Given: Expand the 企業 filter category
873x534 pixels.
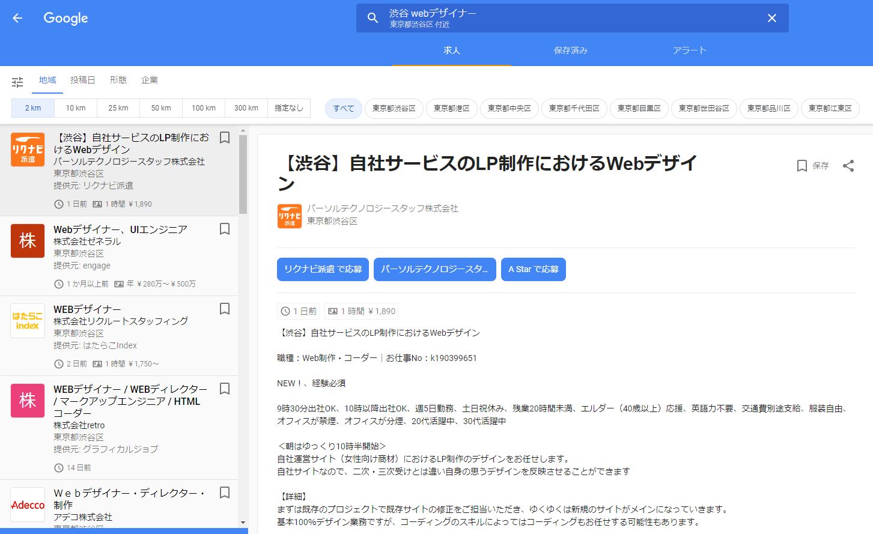Looking at the screenshot, I should pyautogui.click(x=150, y=80).
